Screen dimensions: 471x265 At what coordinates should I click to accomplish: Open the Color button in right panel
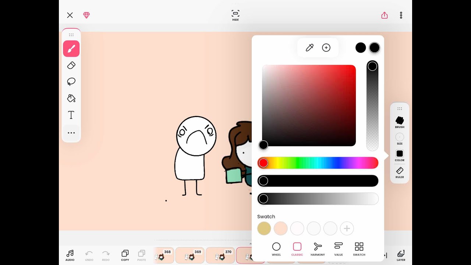click(400, 156)
